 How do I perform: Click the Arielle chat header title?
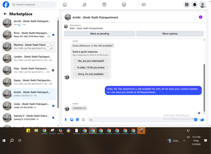pos(95,17)
